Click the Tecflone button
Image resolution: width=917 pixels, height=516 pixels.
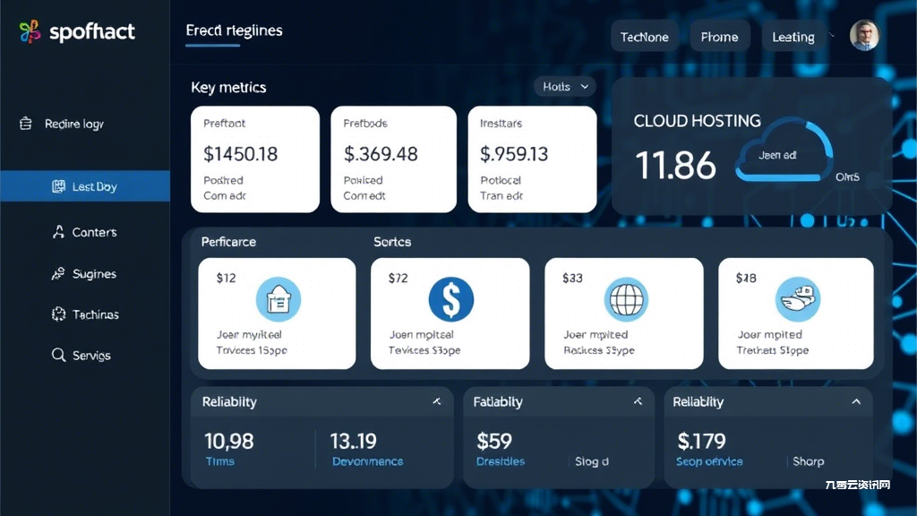[645, 37]
